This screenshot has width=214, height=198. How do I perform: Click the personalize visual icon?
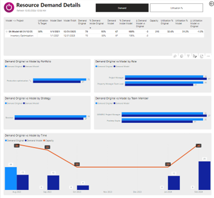pos(195,56)
